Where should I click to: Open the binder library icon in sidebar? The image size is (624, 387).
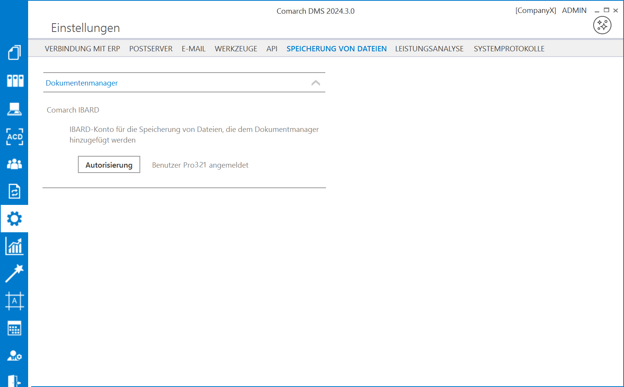click(14, 81)
